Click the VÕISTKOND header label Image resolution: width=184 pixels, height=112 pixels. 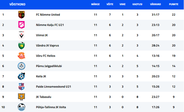pos(17,4)
